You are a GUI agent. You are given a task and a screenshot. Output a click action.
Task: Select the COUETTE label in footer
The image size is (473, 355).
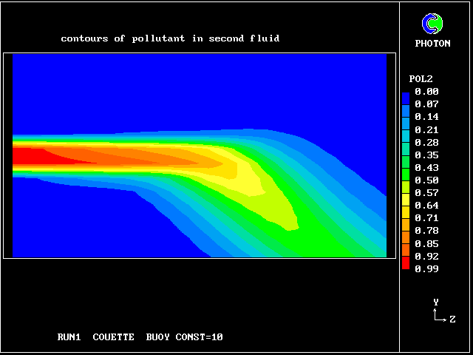pyautogui.click(x=113, y=337)
